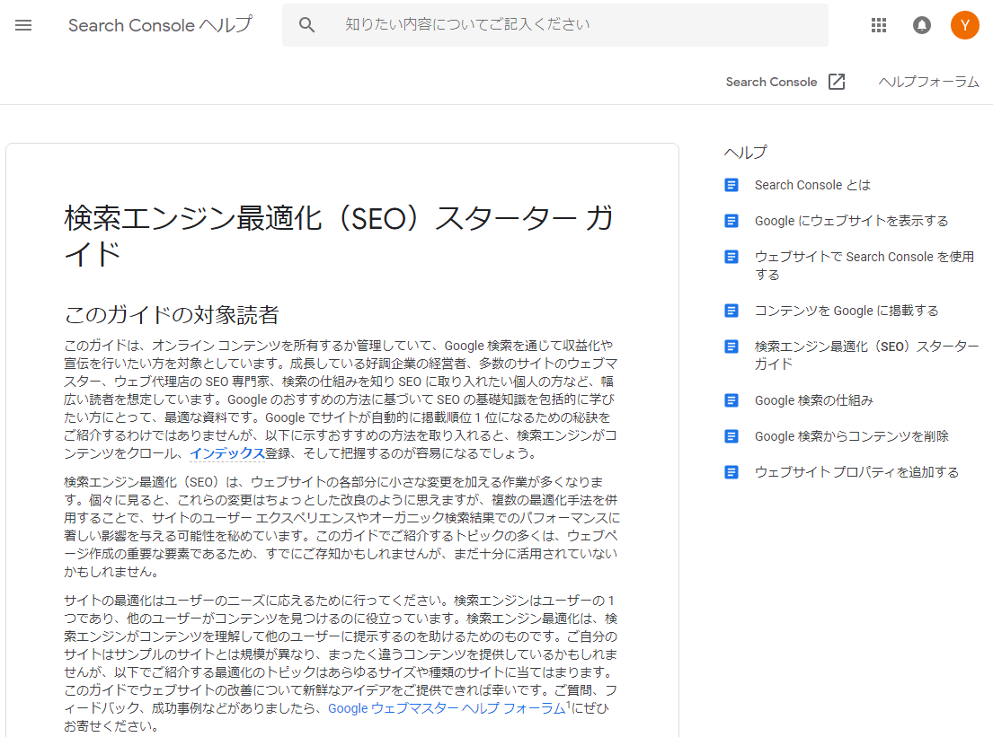Open the Google apps grid
The image size is (993, 737).
coord(878,25)
